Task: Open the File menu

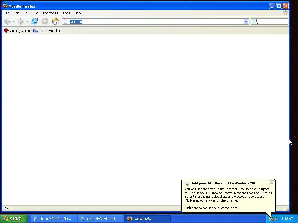Action: (x=7, y=13)
